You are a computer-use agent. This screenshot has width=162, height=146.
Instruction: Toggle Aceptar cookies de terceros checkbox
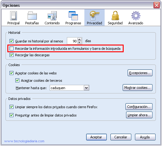[x=17, y=81]
